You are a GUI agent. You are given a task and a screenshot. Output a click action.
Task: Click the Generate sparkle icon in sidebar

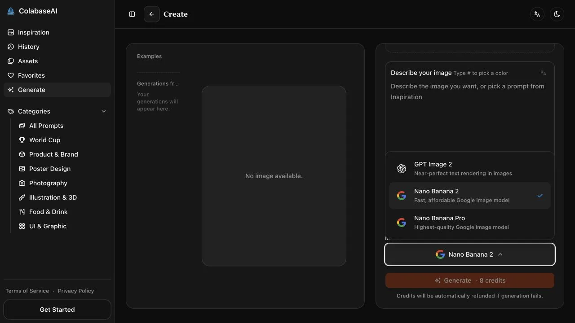click(11, 90)
